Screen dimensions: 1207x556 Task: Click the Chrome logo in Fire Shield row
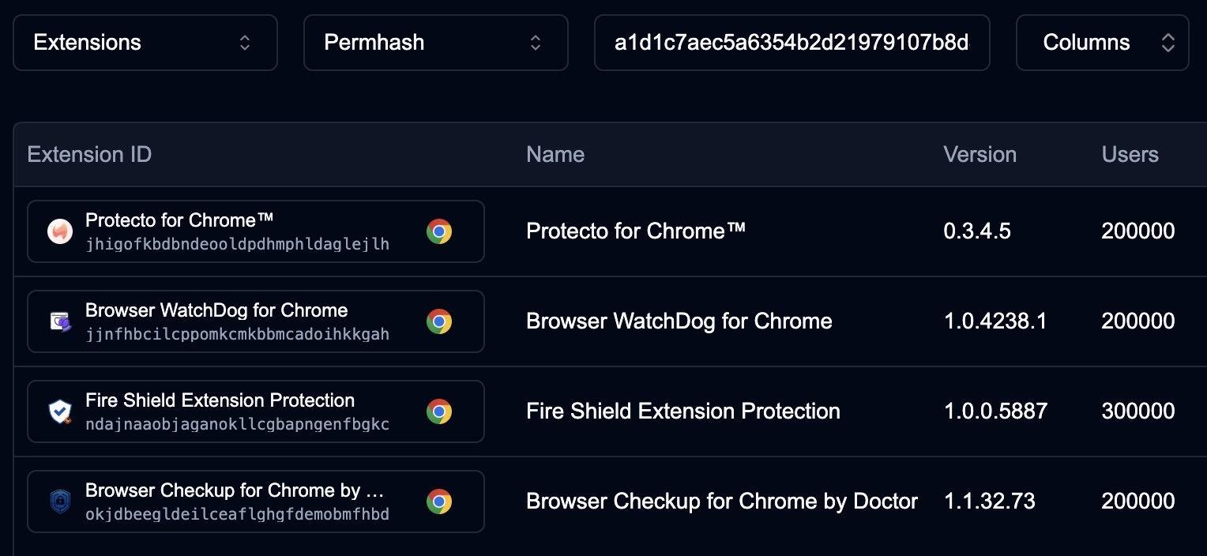pos(439,411)
